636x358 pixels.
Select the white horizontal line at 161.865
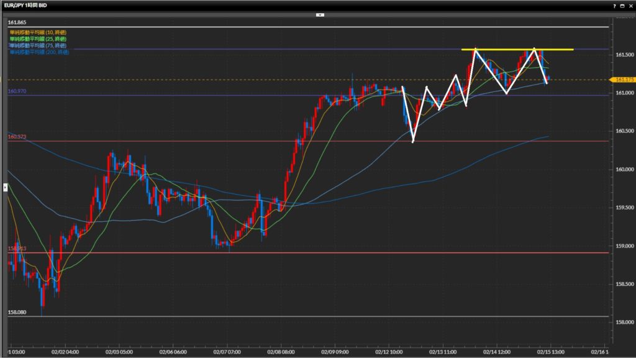coord(311,27)
